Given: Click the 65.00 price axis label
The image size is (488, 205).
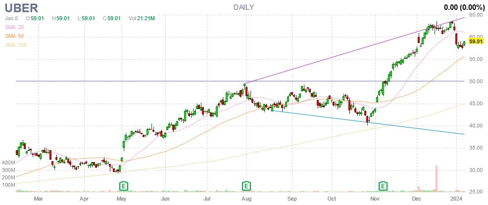Looking at the screenshot, I should [x=476, y=15].
